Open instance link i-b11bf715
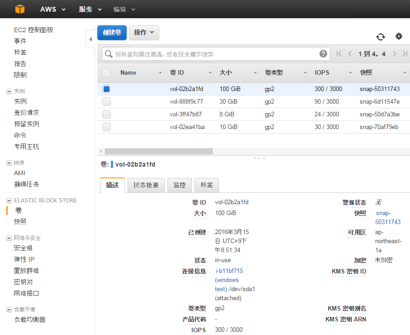The image size is (410, 335). coord(229,271)
